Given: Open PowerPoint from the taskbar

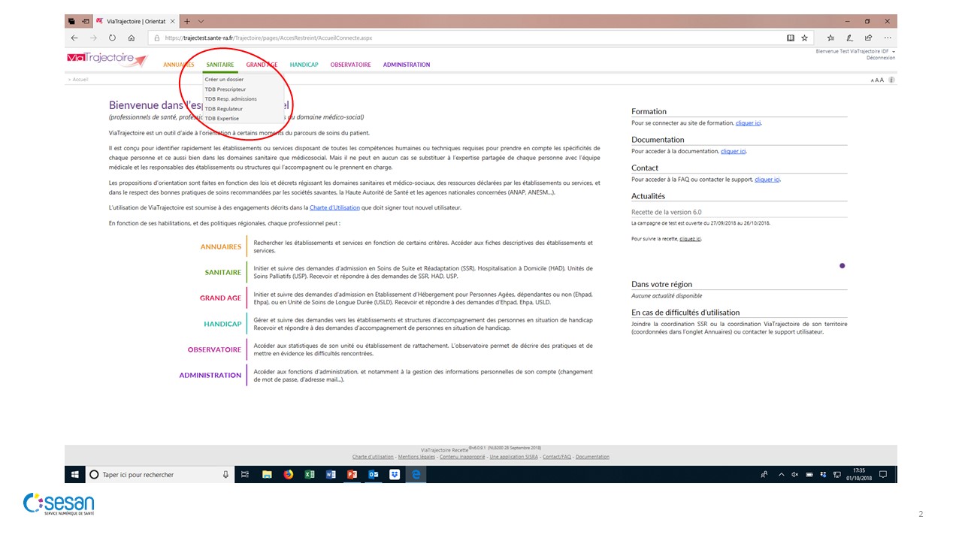Looking at the screenshot, I should (352, 475).
